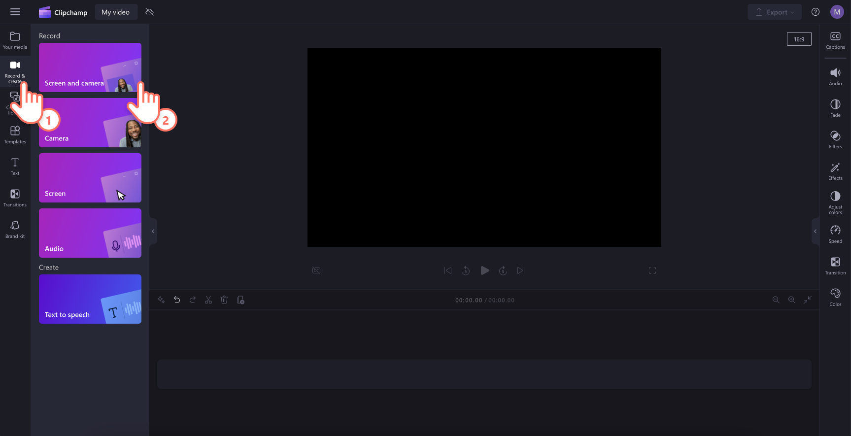Image resolution: width=851 pixels, height=436 pixels.
Task: Toggle captions off icon below preview
Action: click(316, 270)
